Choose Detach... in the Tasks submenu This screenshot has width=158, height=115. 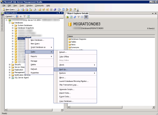pyautogui.click(x=75, y=52)
